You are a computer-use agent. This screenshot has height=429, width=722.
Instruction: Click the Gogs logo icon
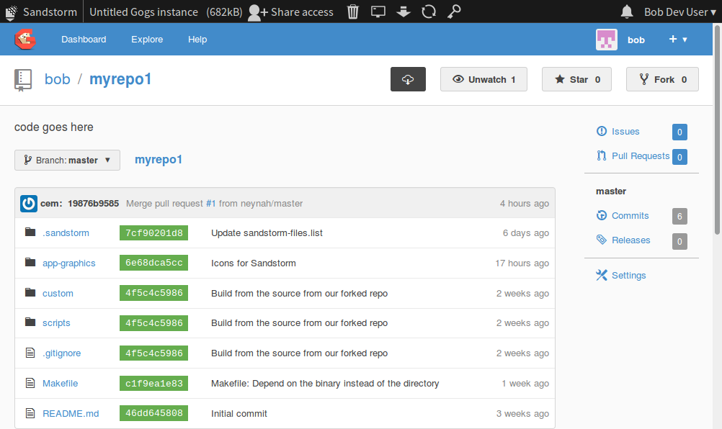pos(25,39)
